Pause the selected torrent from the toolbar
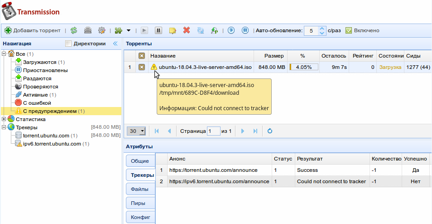 (x=158, y=30)
